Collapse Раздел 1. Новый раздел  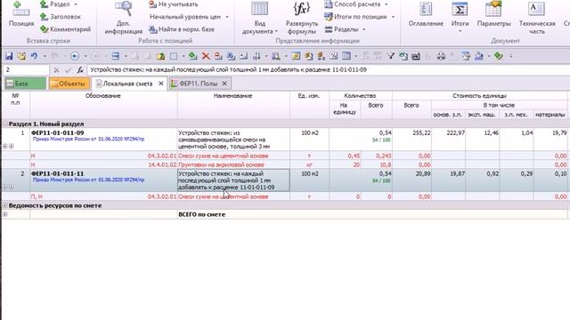point(5,124)
